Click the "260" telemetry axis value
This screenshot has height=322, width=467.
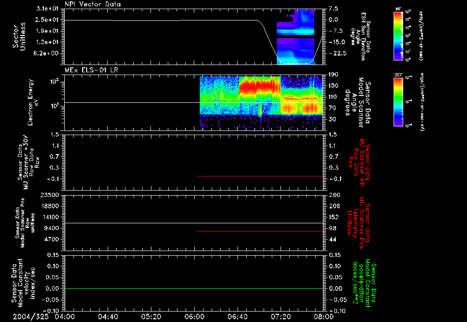point(333,195)
